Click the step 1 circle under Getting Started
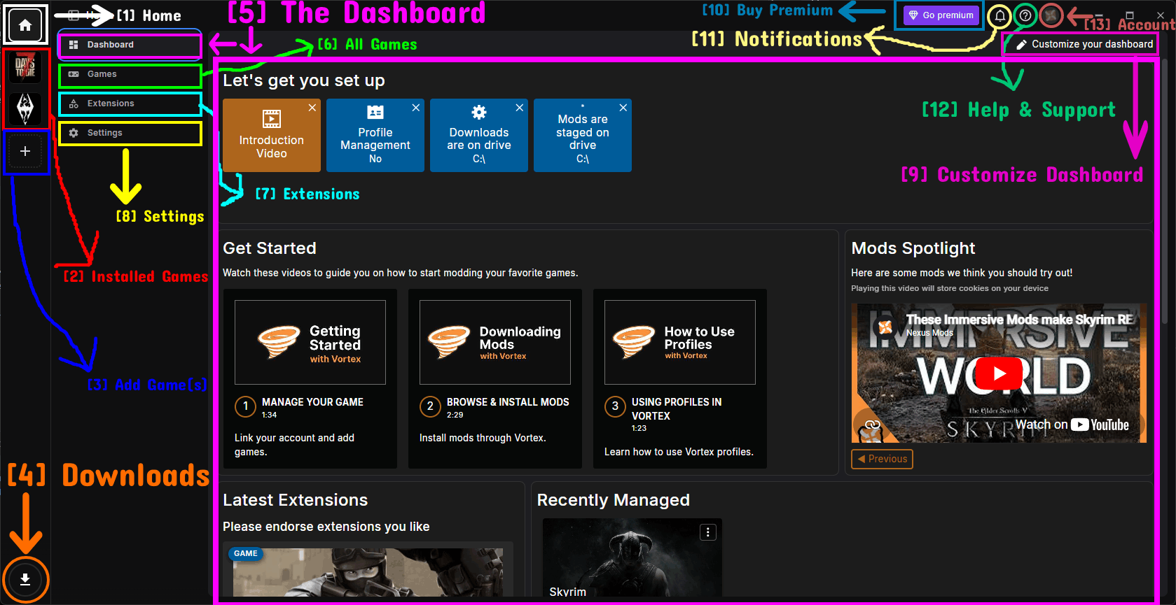Image resolution: width=1176 pixels, height=605 pixels. coord(245,406)
